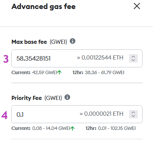Open the info tooltip beside Priority Fee
Screen dimensions: 153x143
click(67, 97)
